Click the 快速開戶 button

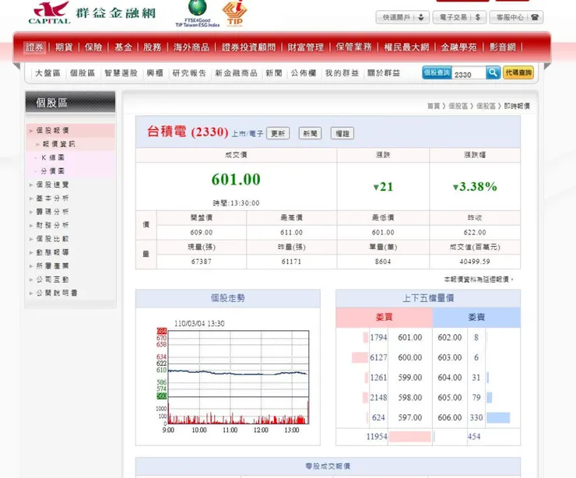pyautogui.click(x=402, y=17)
